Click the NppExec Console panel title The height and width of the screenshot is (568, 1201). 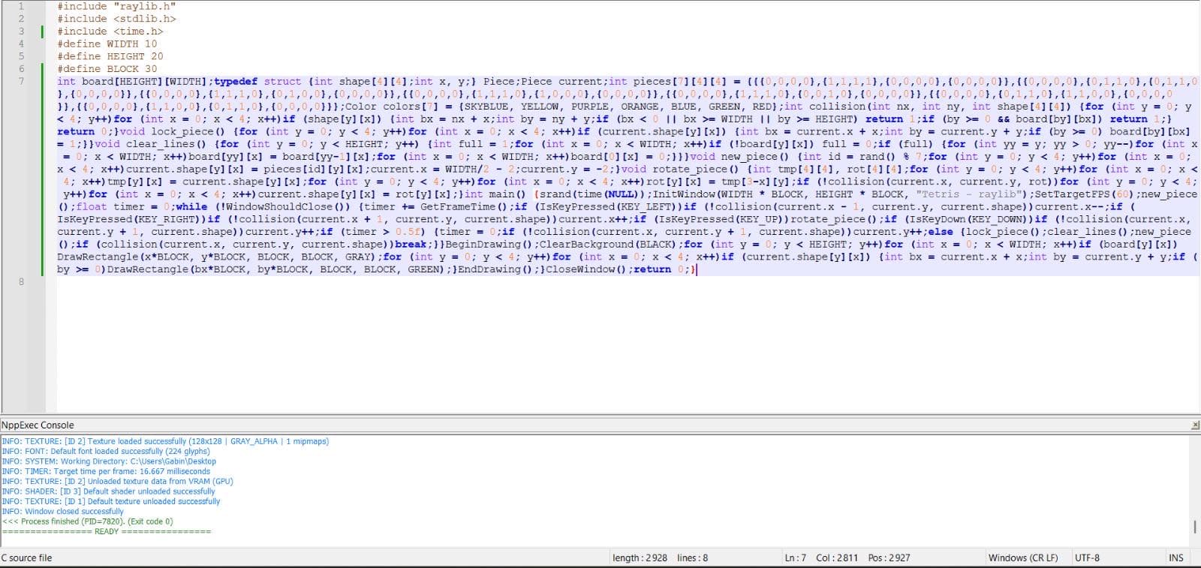coord(38,425)
